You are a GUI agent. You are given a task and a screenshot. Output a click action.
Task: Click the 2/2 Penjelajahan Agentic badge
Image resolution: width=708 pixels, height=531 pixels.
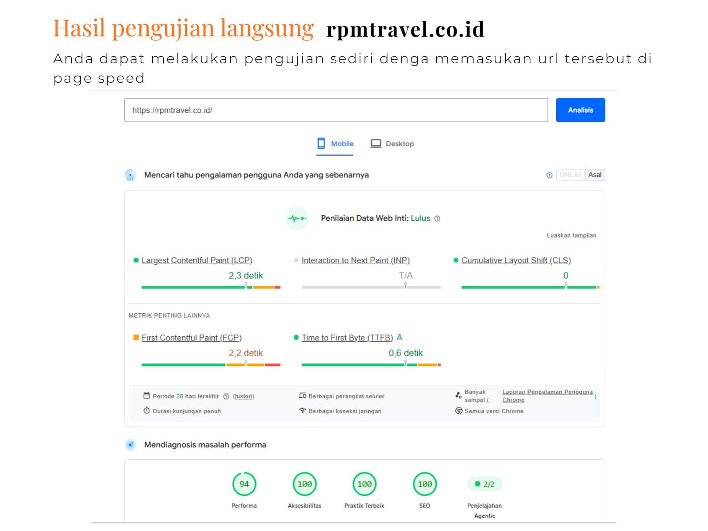tap(485, 484)
